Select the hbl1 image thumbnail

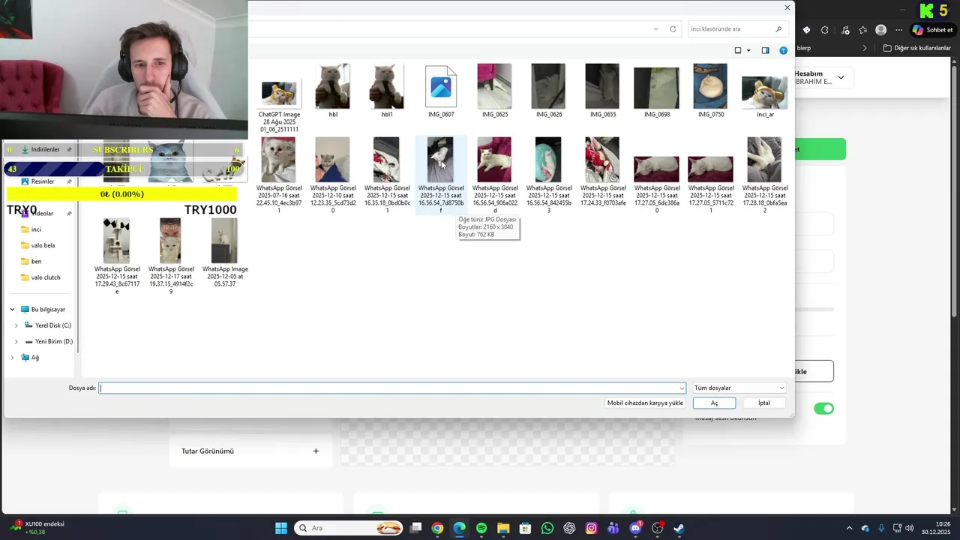click(387, 86)
